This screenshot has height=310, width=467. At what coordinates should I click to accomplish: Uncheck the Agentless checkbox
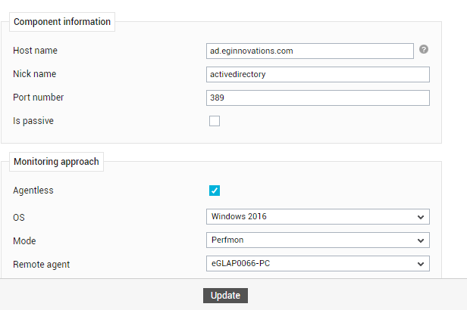(x=215, y=191)
